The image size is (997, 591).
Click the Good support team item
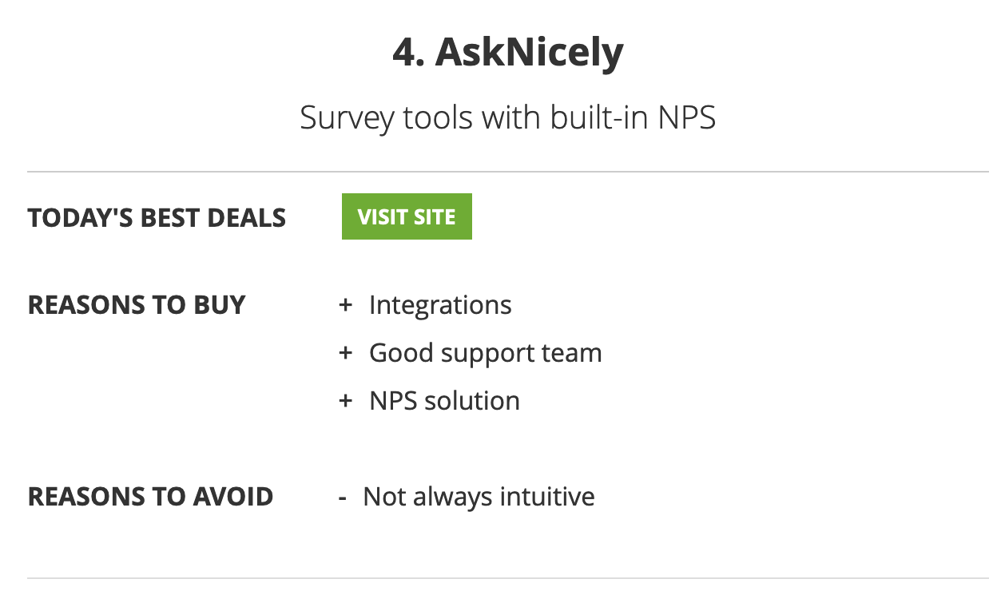[x=486, y=353]
